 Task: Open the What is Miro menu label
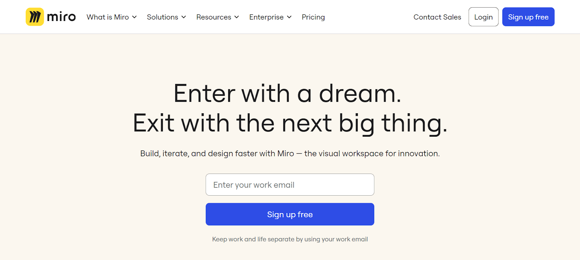click(108, 17)
